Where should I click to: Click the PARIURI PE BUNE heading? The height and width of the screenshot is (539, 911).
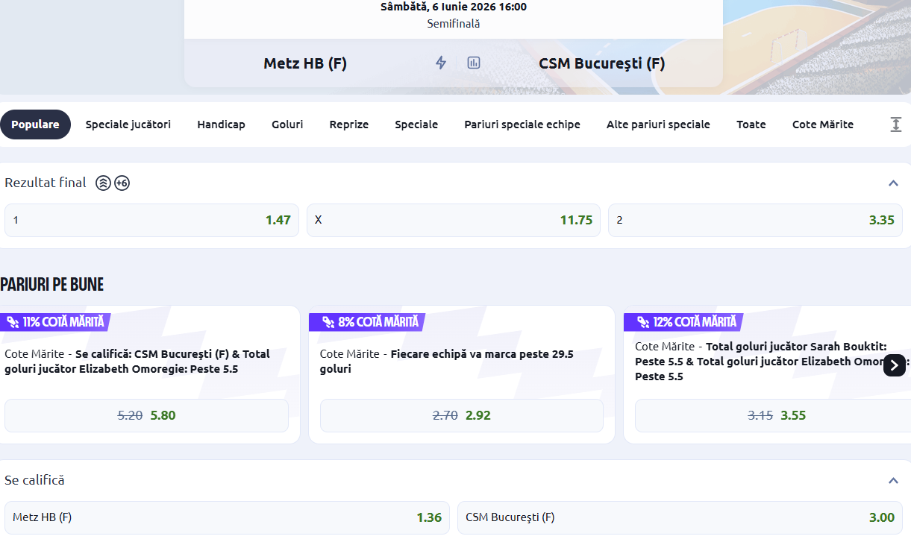[52, 284]
